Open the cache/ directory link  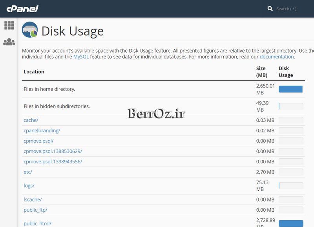point(31,120)
